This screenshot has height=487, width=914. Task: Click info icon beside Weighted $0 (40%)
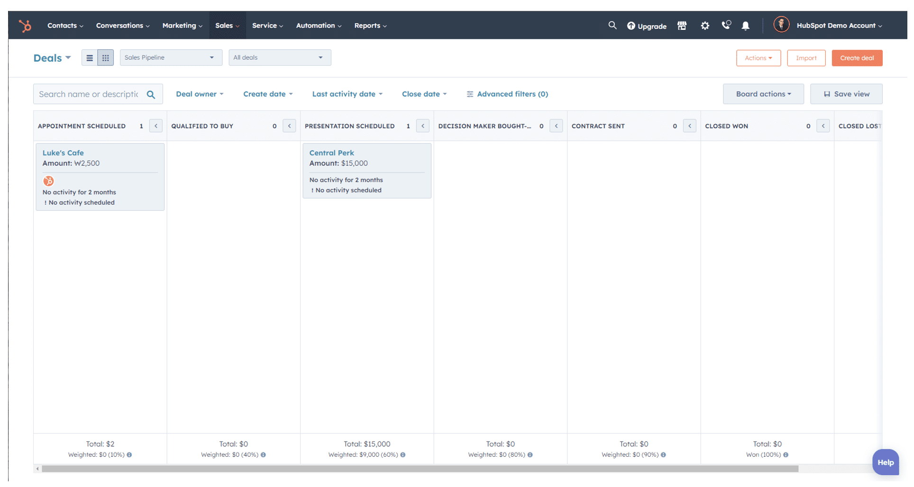tap(263, 455)
